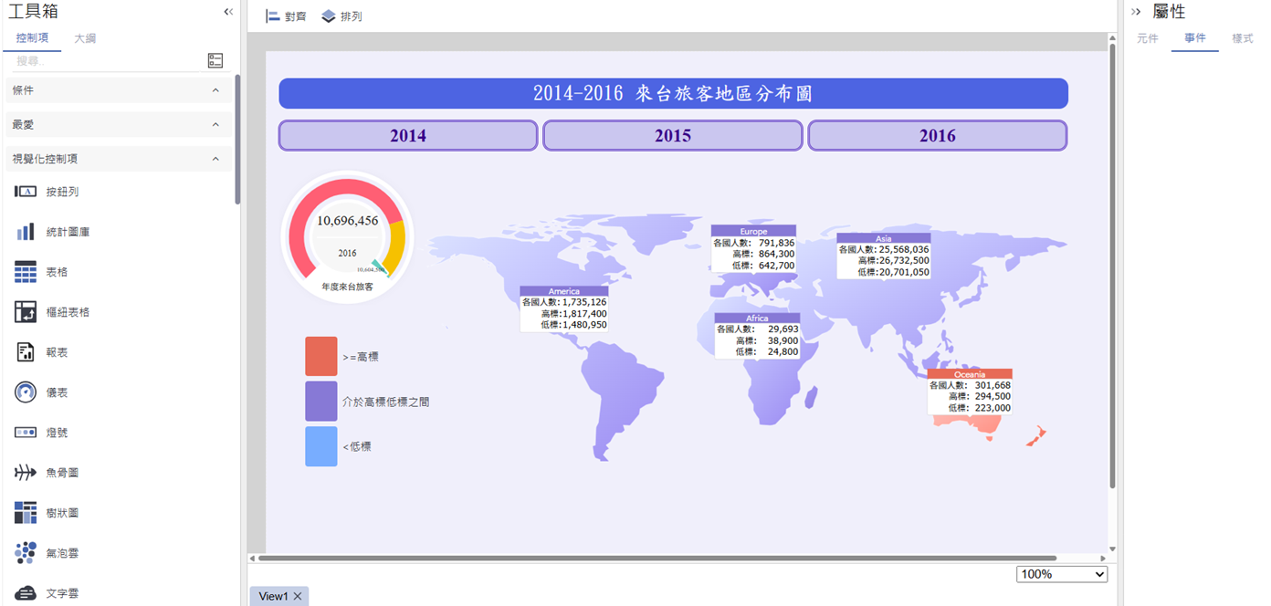Viewport: 1271px width, 606px height.
Task: Select the 樹狀圖 treemap icon
Action: [x=26, y=513]
